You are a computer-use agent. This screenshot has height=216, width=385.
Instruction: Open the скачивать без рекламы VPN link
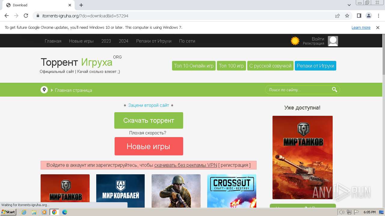pos(186,165)
